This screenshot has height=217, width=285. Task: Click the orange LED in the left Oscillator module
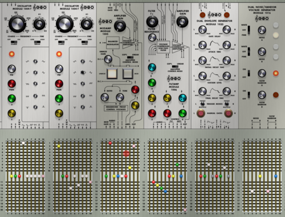click(x=12, y=54)
